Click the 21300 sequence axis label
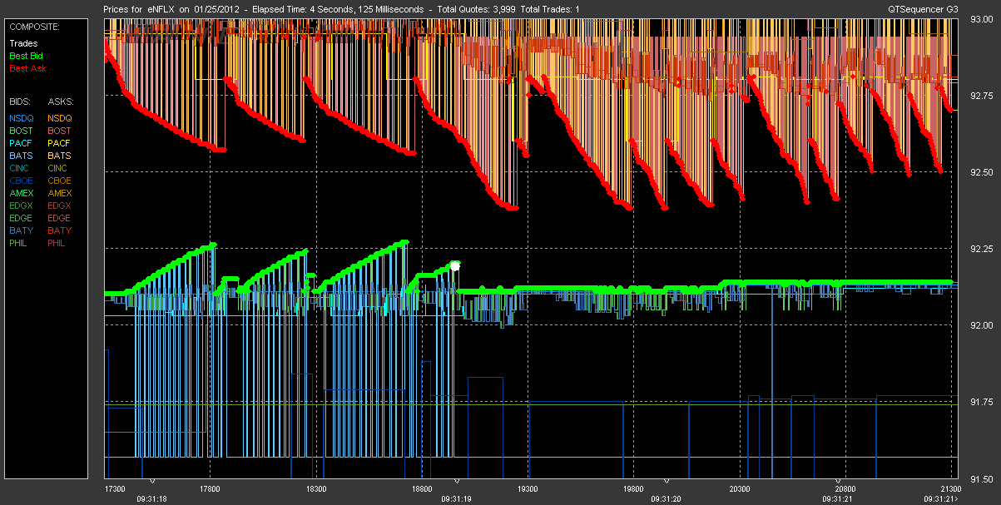 coord(949,489)
